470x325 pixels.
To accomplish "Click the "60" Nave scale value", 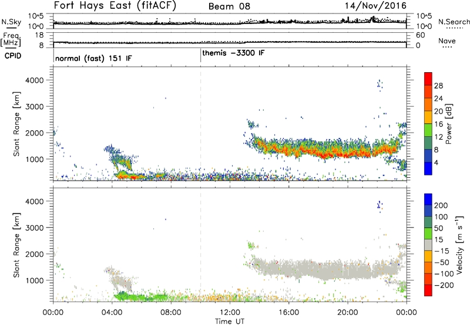I will tap(420, 35).
